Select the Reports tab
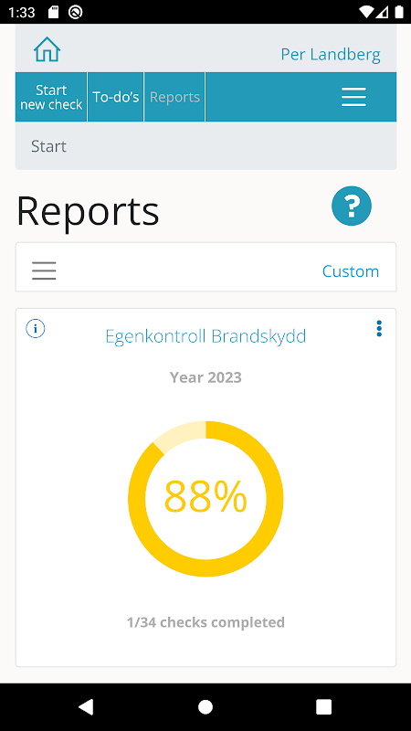The image size is (411, 731). pos(174,97)
